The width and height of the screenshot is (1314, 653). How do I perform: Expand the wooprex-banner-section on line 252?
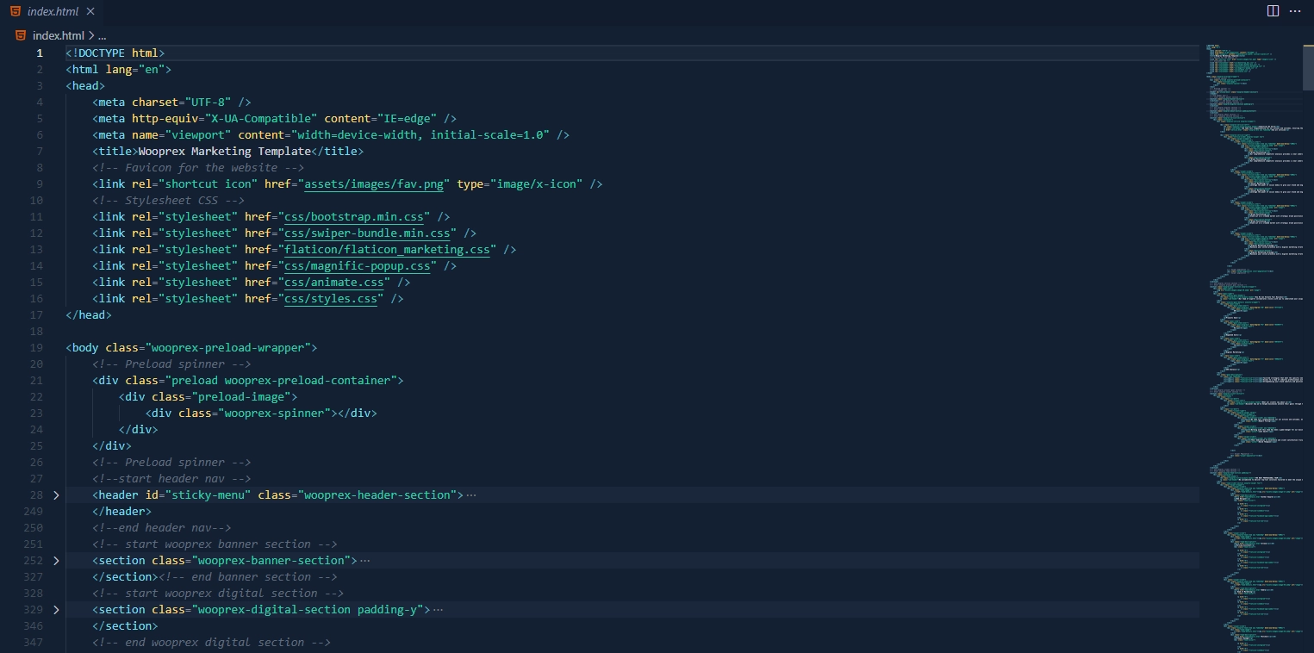[x=55, y=560]
